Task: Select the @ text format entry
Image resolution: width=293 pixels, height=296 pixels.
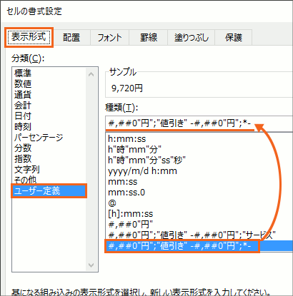Action: point(112,203)
